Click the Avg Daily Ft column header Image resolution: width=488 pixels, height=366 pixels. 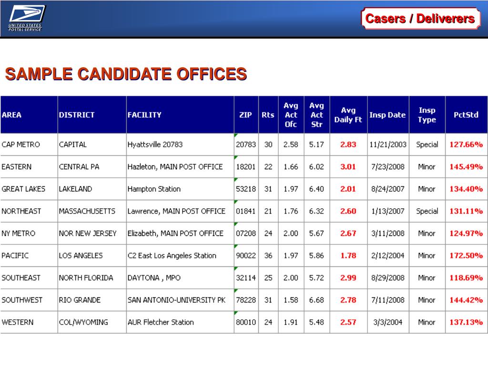point(348,115)
